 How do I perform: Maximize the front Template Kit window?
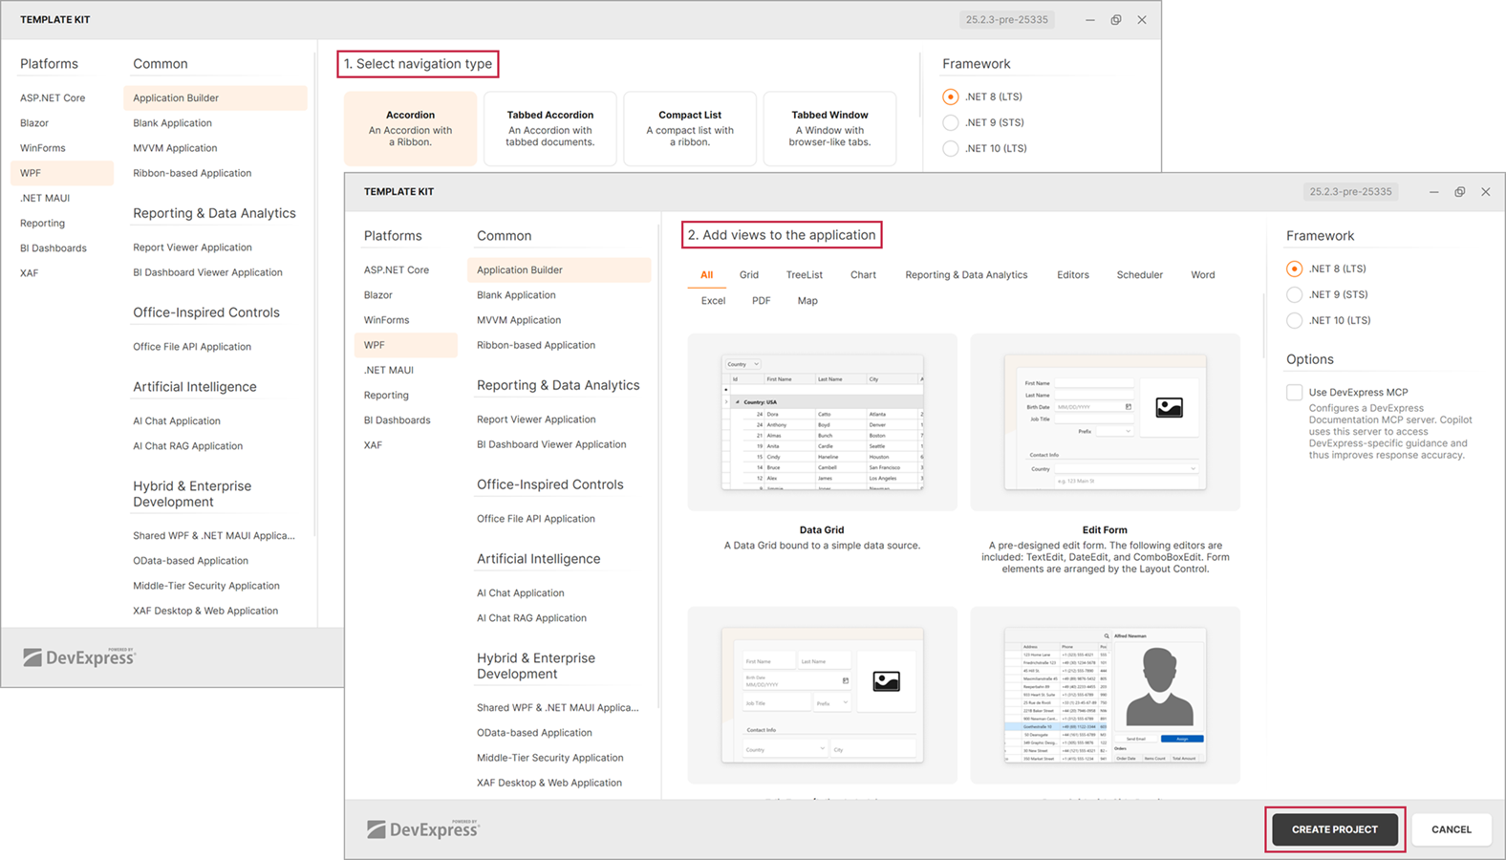tap(1459, 192)
